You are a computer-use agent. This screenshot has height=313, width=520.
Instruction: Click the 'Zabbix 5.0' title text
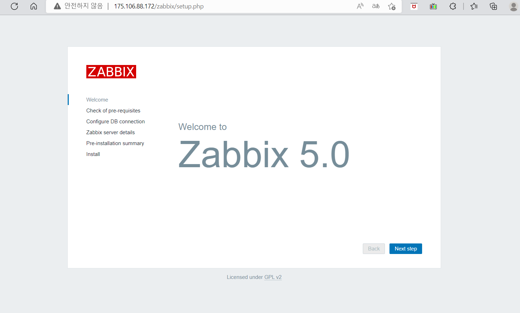point(264,154)
